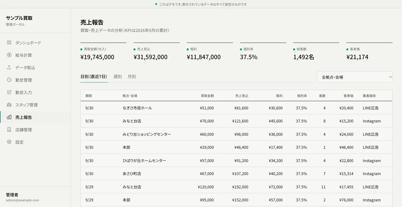Click ¥121,600 sales forecast cell

point(240,121)
